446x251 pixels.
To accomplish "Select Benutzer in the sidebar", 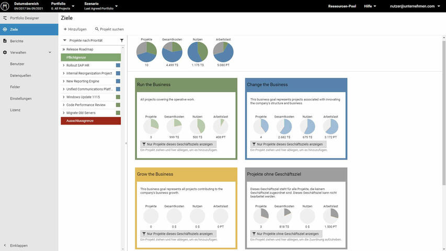I will [17, 64].
